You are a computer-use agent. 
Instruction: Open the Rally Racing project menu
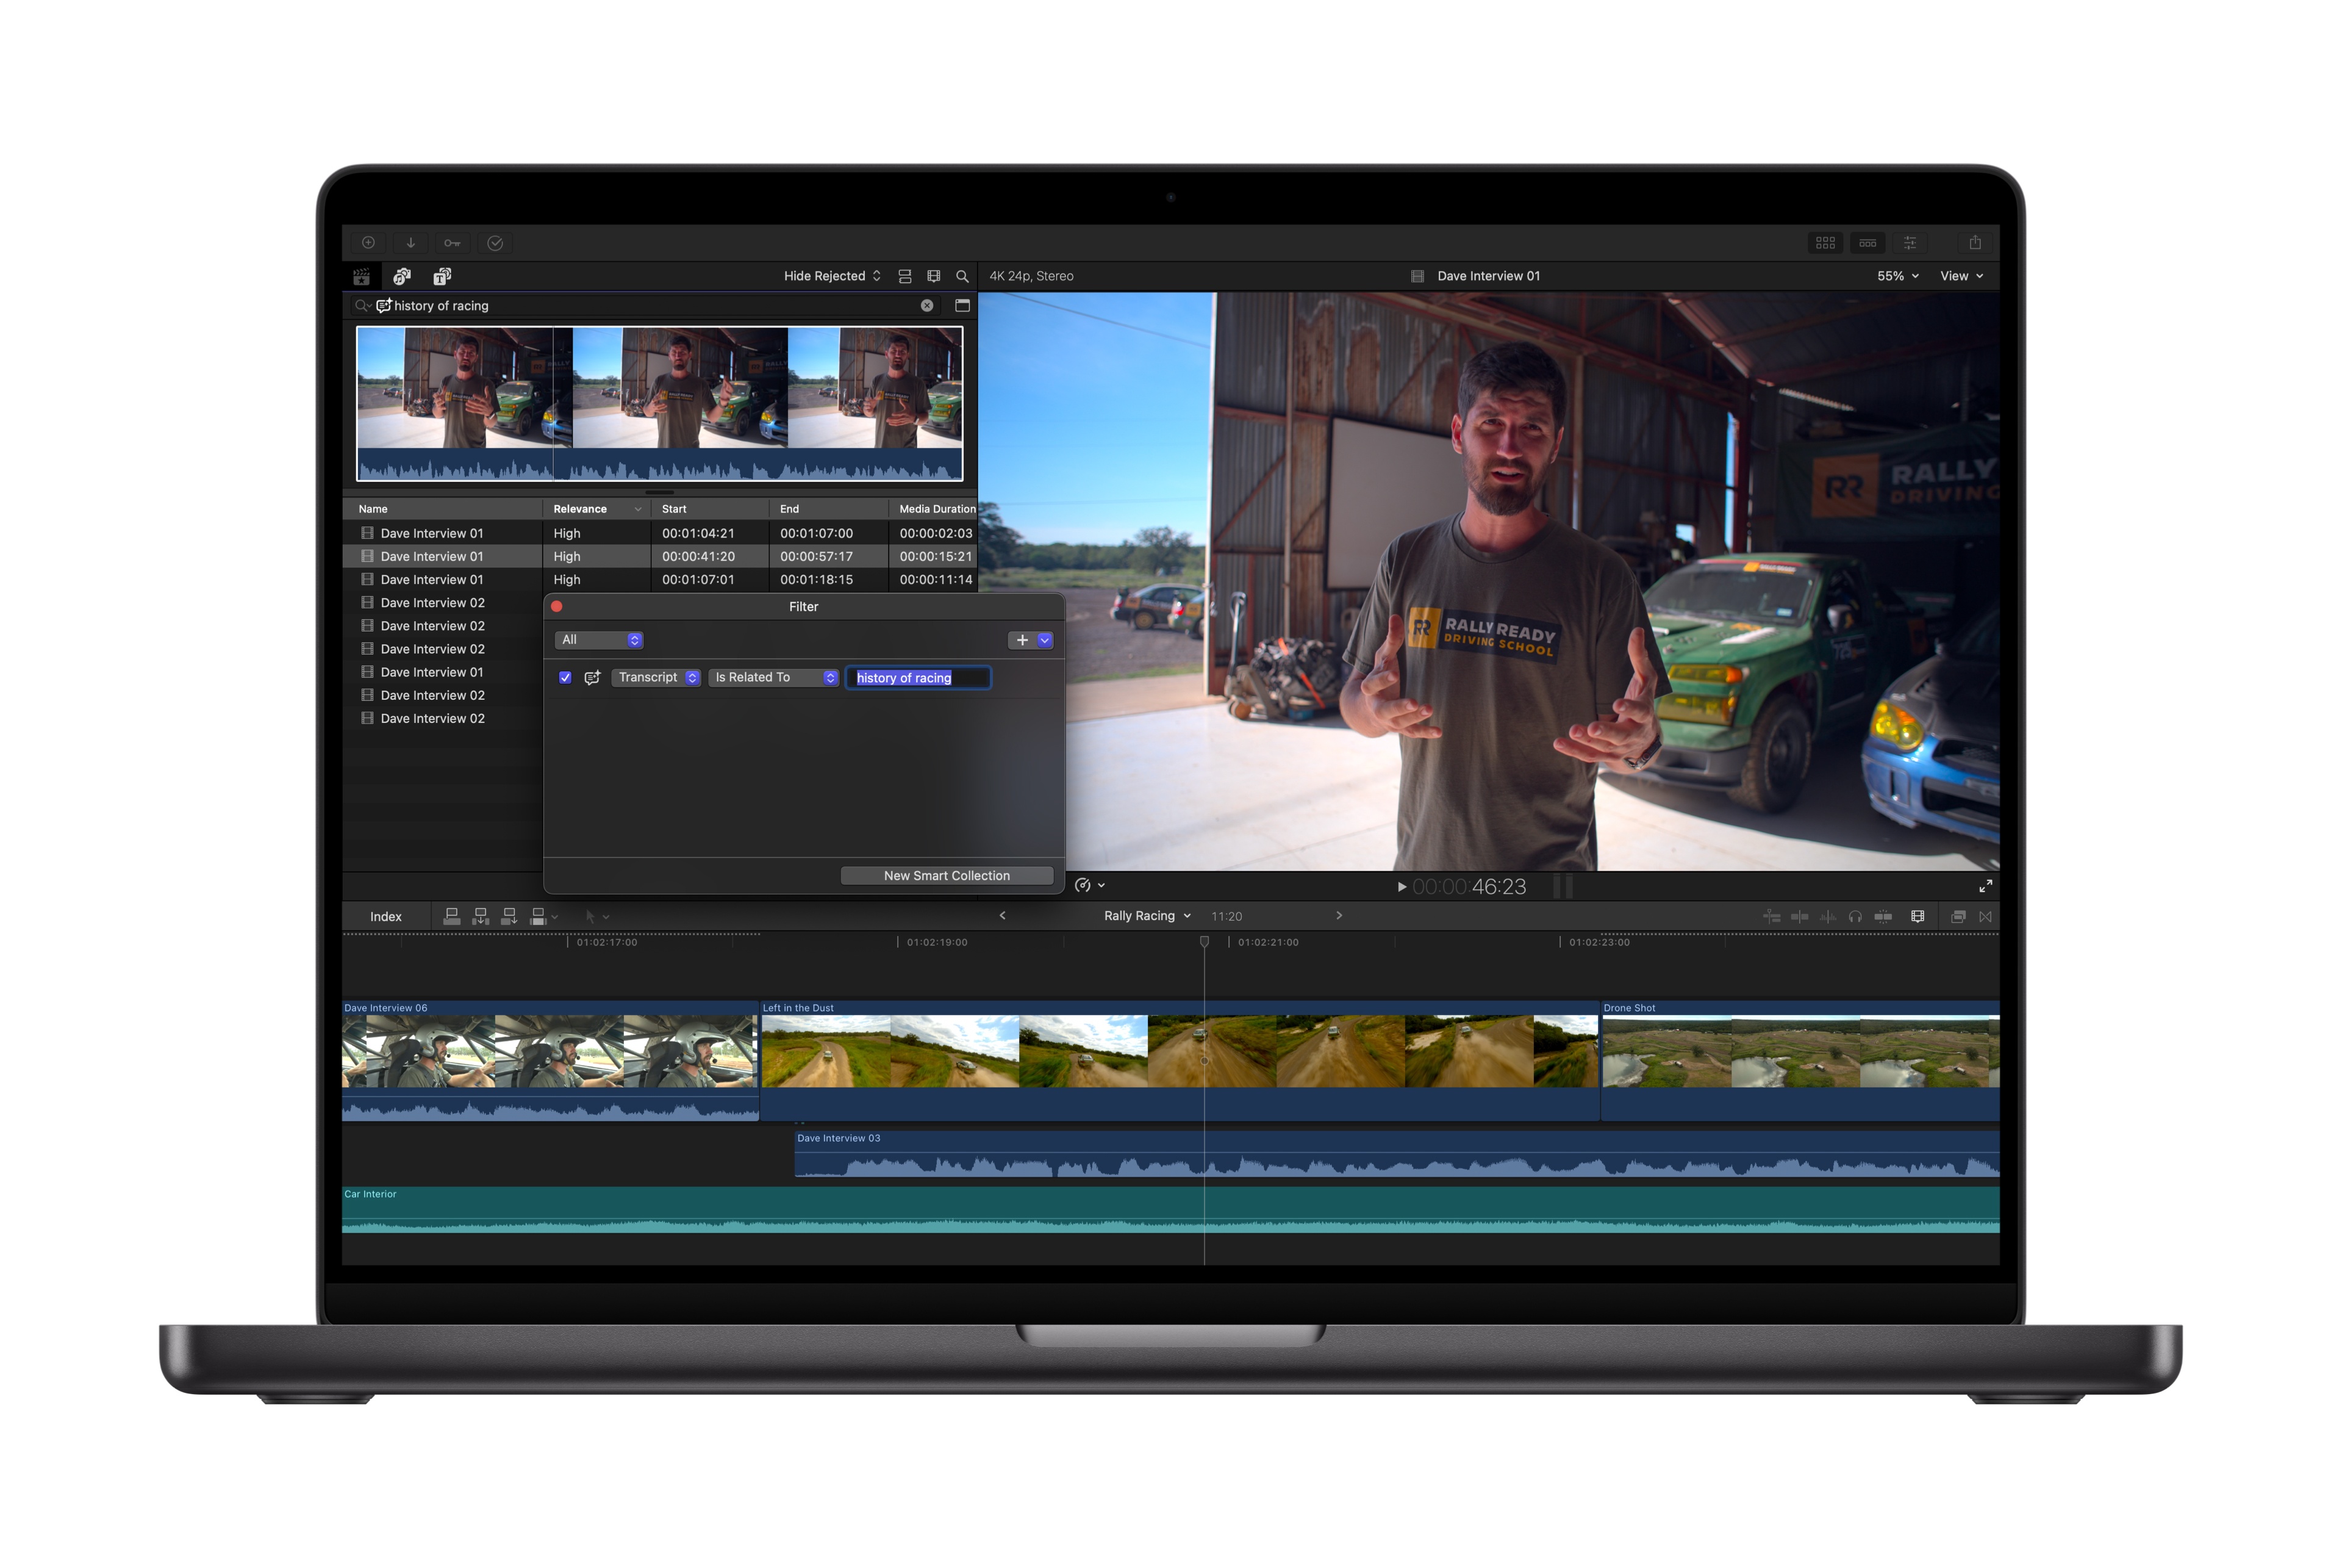[x=1147, y=916]
